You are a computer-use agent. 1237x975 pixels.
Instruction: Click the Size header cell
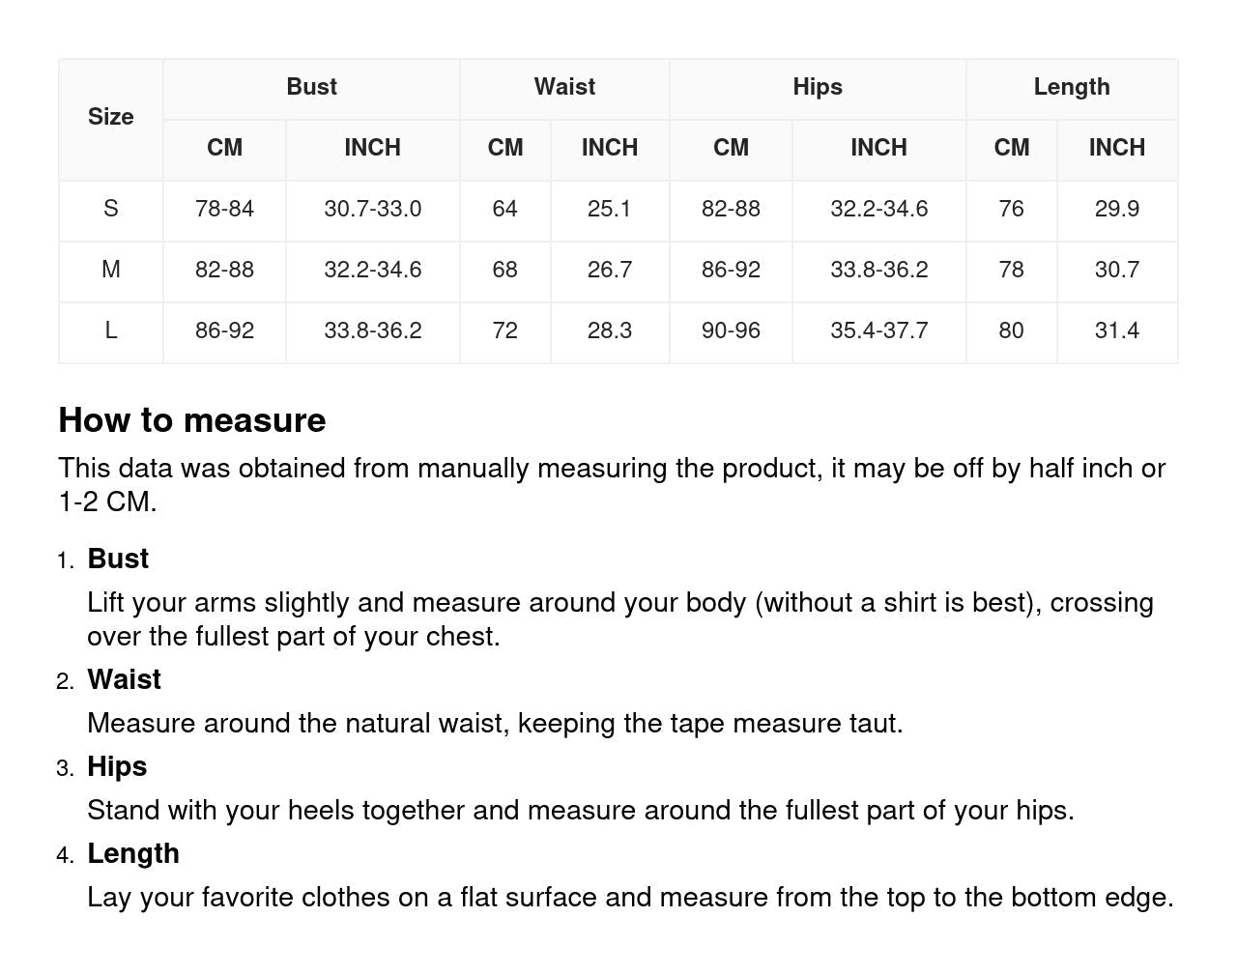(110, 117)
